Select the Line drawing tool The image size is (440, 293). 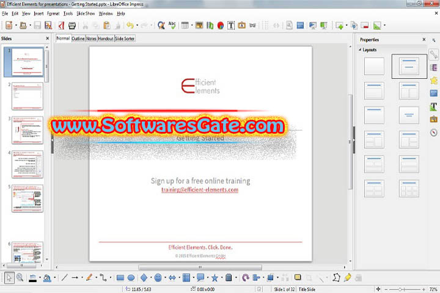click(x=65, y=278)
